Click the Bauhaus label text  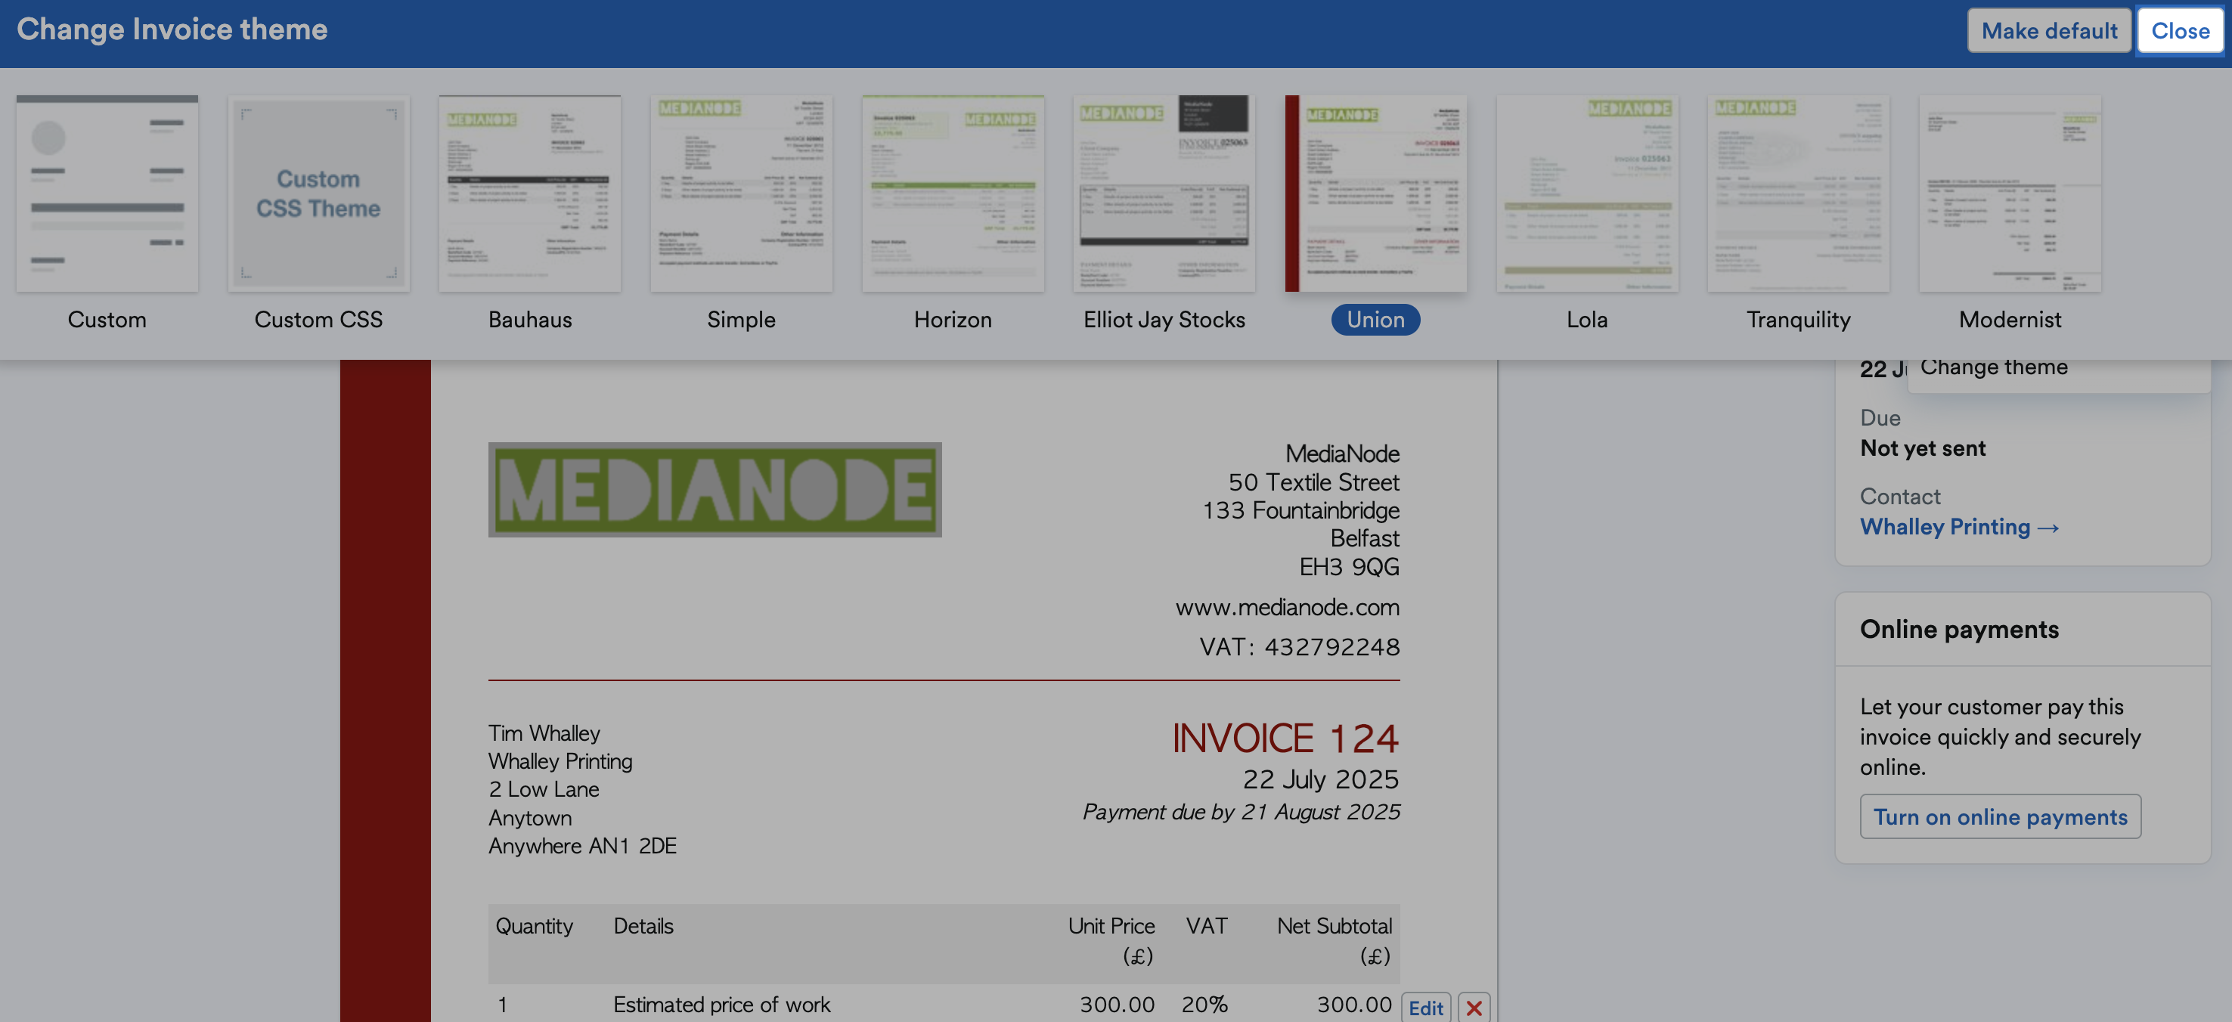pos(529,320)
